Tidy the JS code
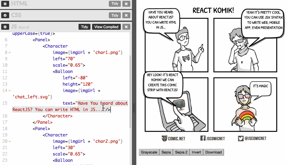Image resolution: width=287 pixels, height=165 pixels. 85,27
